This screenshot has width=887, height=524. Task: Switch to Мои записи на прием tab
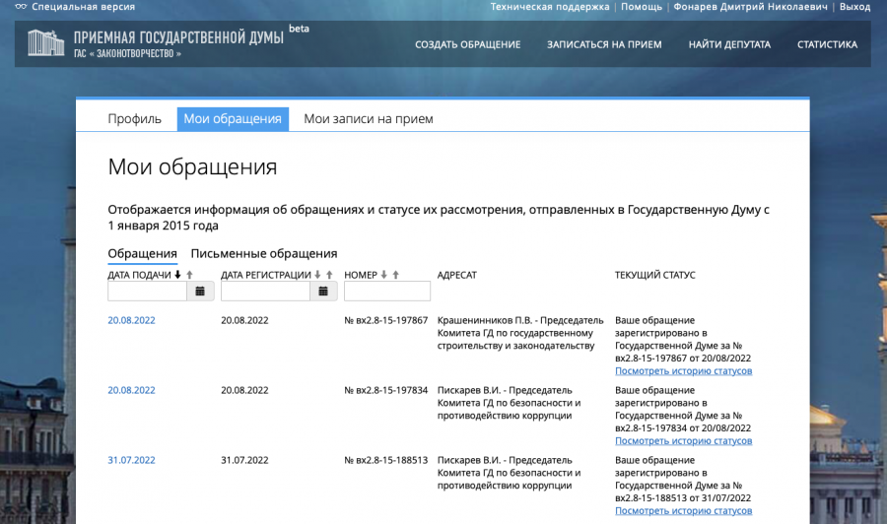(x=369, y=119)
